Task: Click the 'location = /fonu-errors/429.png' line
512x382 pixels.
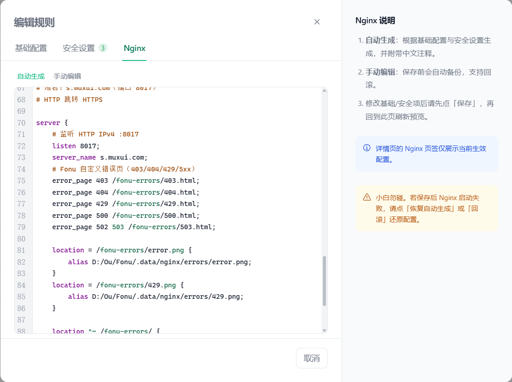Action: (x=118, y=285)
